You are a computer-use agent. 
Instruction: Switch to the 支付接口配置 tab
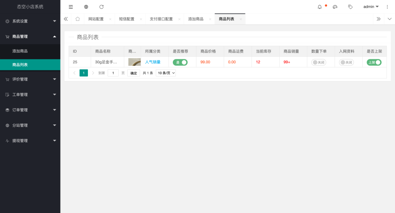point(161,19)
